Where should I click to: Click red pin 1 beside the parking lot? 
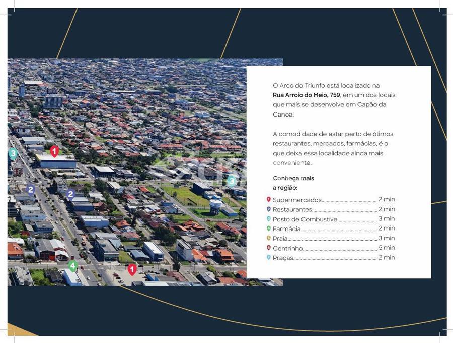[132, 270]
